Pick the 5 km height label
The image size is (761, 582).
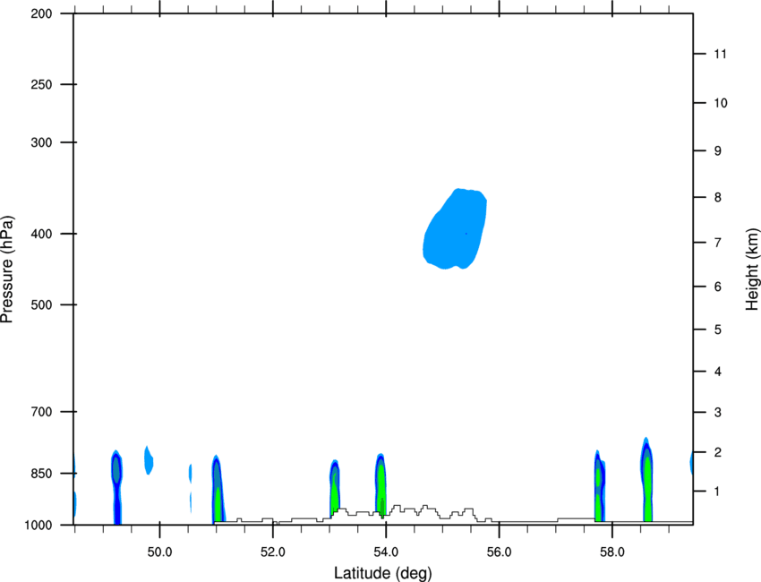(x=718, y=330)
